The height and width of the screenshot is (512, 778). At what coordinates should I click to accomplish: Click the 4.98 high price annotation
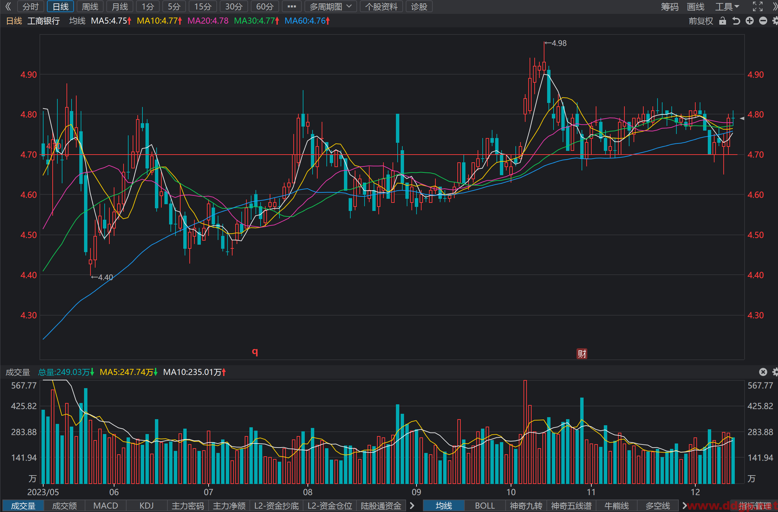click(556, 43)
